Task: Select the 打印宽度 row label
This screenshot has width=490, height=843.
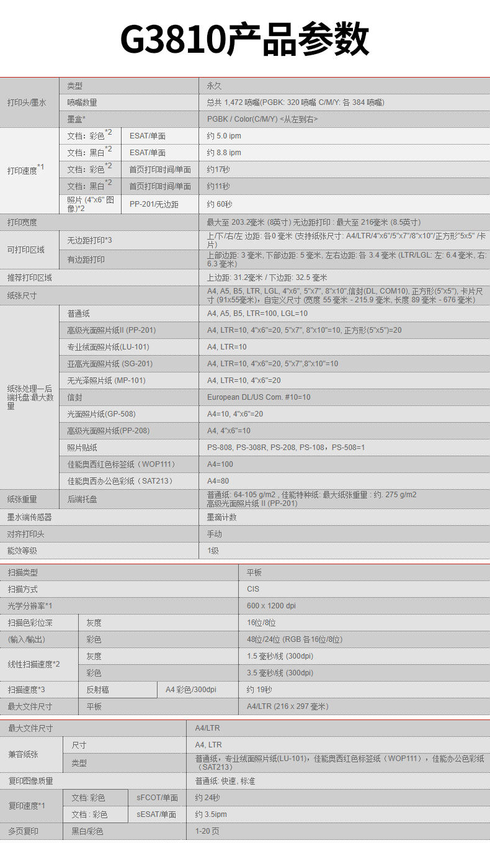Action: click(22, 222)
